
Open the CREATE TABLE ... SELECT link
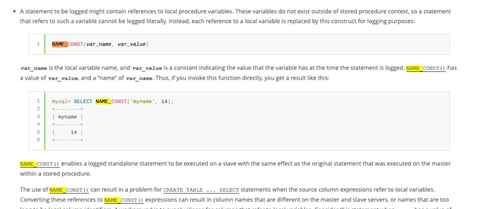point(201,190)
